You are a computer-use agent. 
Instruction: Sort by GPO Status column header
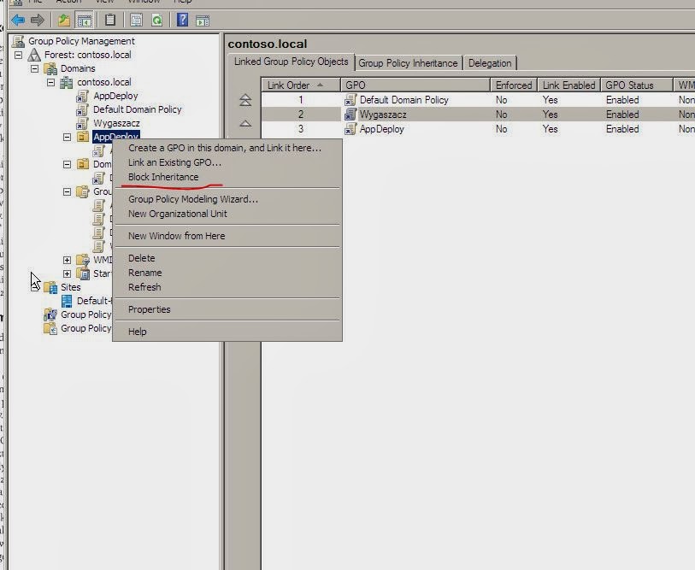tap(637, 85)
